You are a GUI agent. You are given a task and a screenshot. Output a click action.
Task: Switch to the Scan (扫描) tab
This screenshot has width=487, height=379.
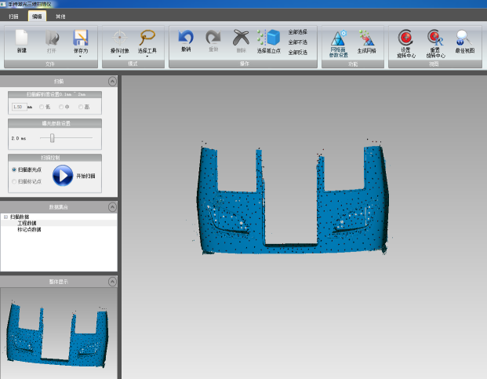[13, 16]
